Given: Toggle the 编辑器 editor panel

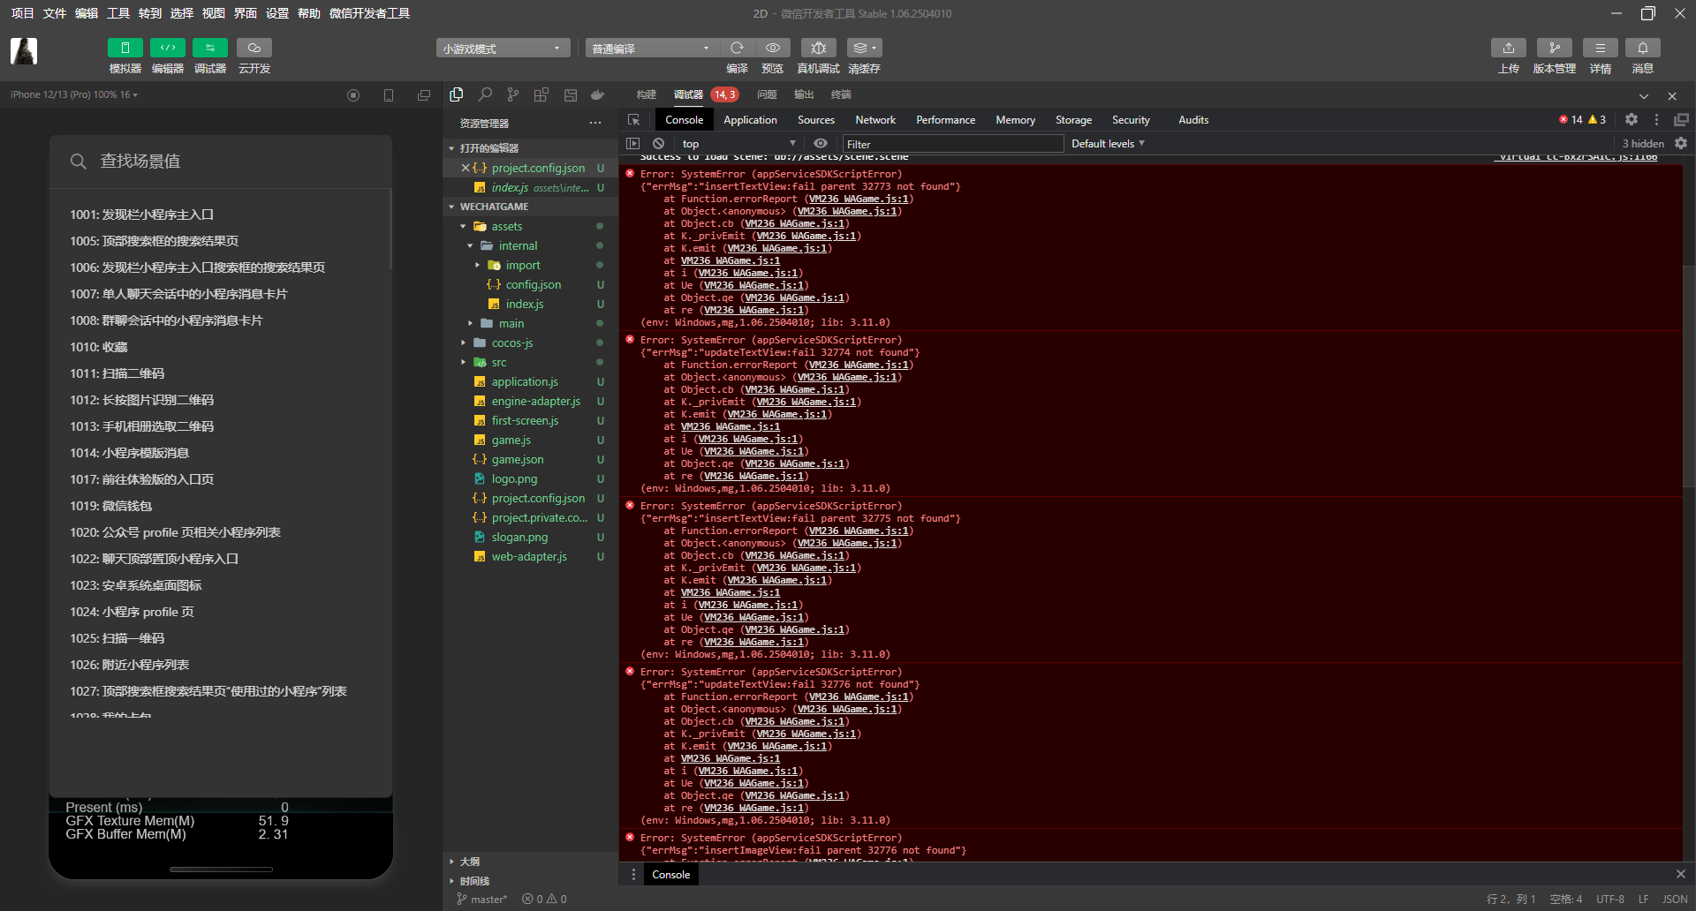Looking at the screenshot, I should (x=168, y=48).
